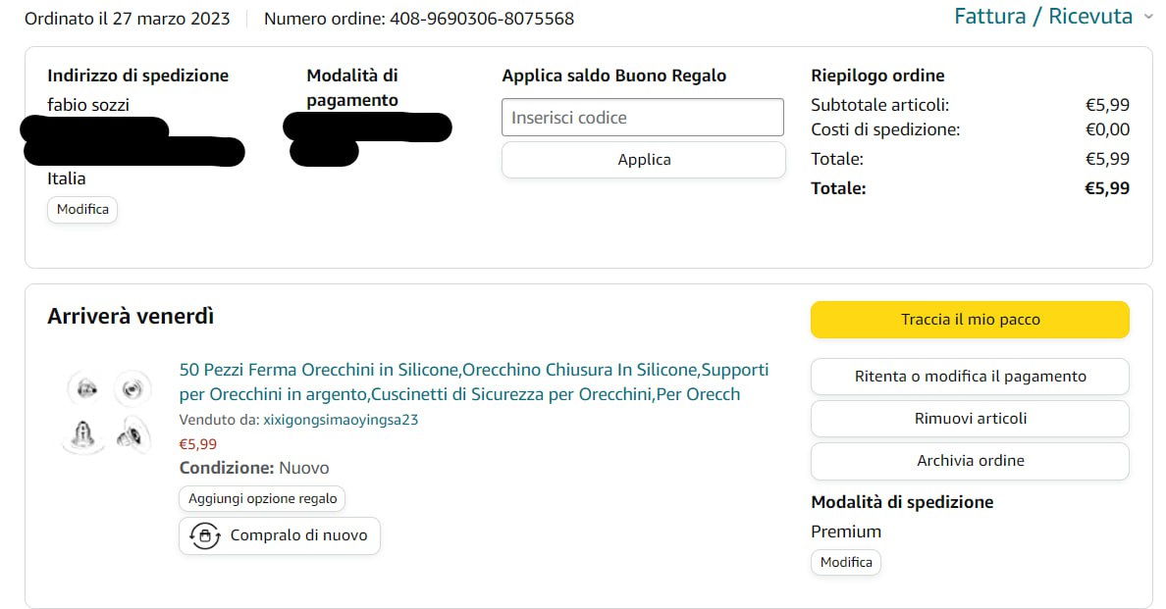Click the order number 408-9690306-8075568
The image size is (1166, 609).
[481, 19]
